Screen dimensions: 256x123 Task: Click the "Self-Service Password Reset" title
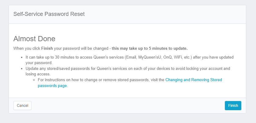coord(49,14)
